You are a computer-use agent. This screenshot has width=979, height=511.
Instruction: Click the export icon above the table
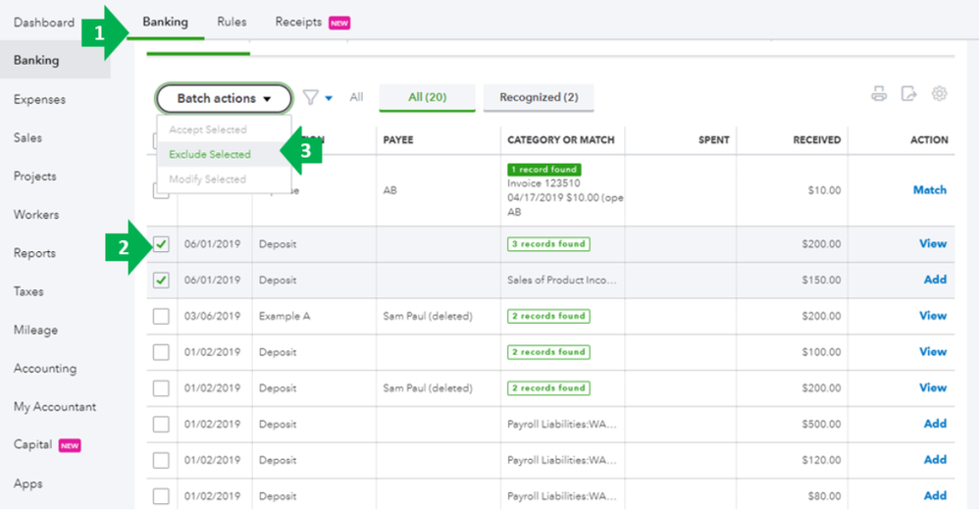click(x=909, y=94)
